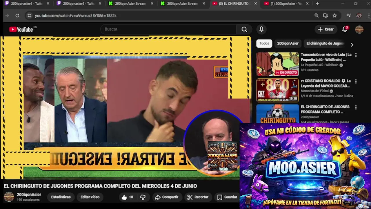Click the install app icon in address bar
This screenshot has width=371, height=209.
[325, 16]
